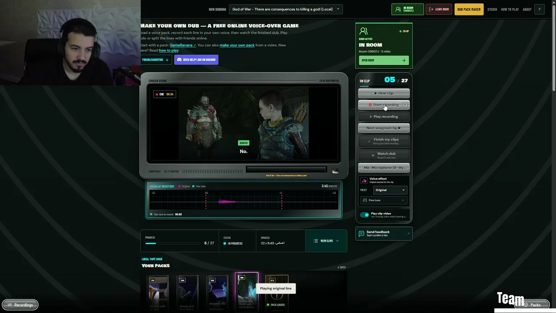Click the gold NEW pack tape
This screenshot has width=556, height=313.
point(277,293)
